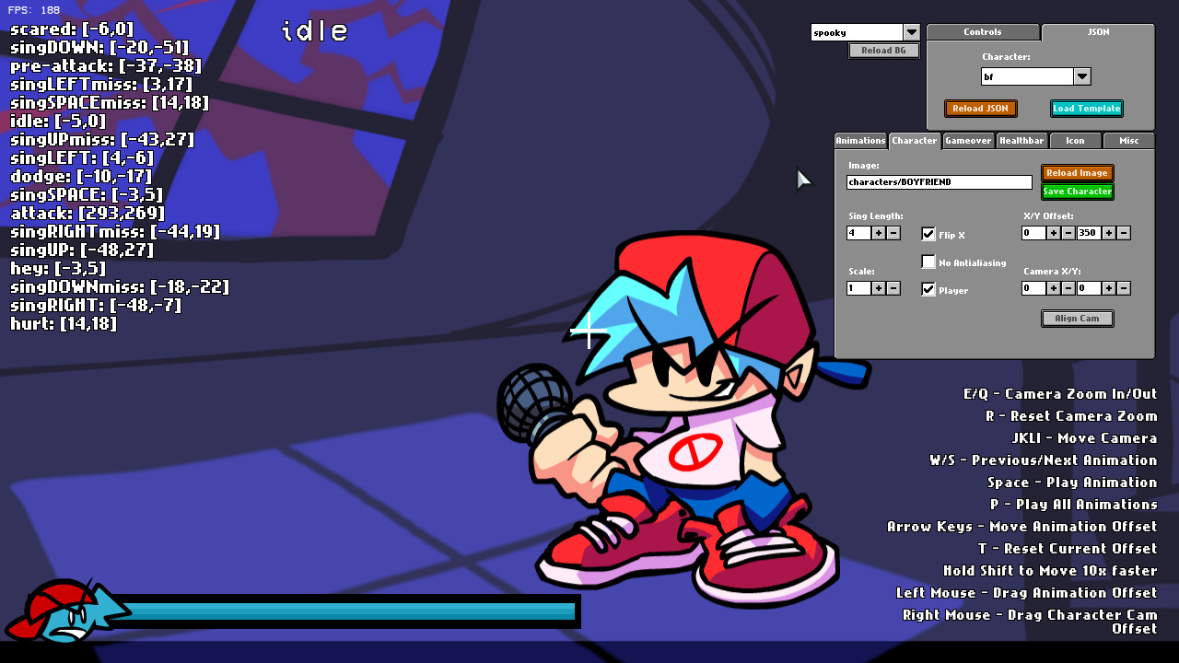Click the white crosshair camera marker

click(589, 331)
